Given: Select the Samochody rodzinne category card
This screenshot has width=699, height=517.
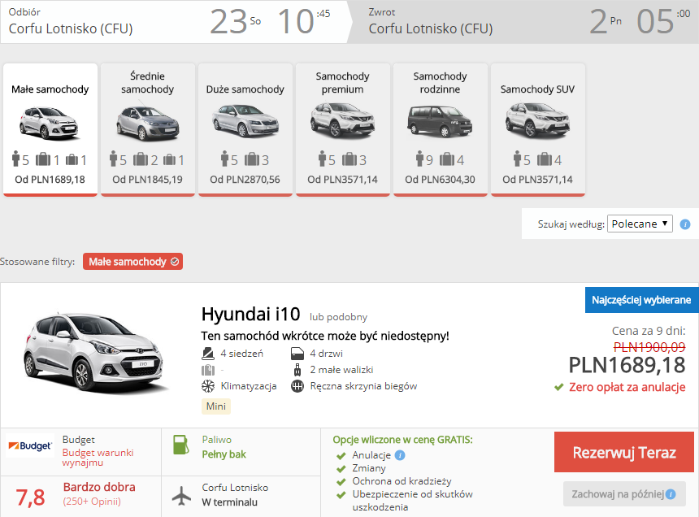Looking at the screenshot, I should click(440, 129).
